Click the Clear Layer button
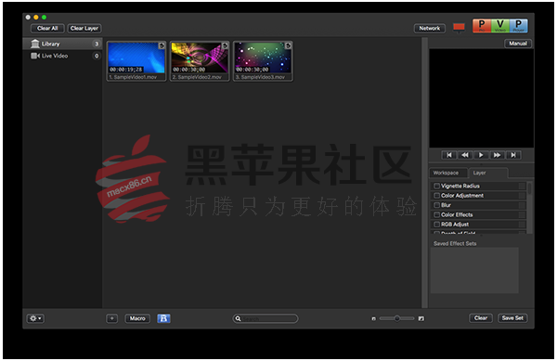The width and height of the screenshot is (557, 361). (84, 29)
